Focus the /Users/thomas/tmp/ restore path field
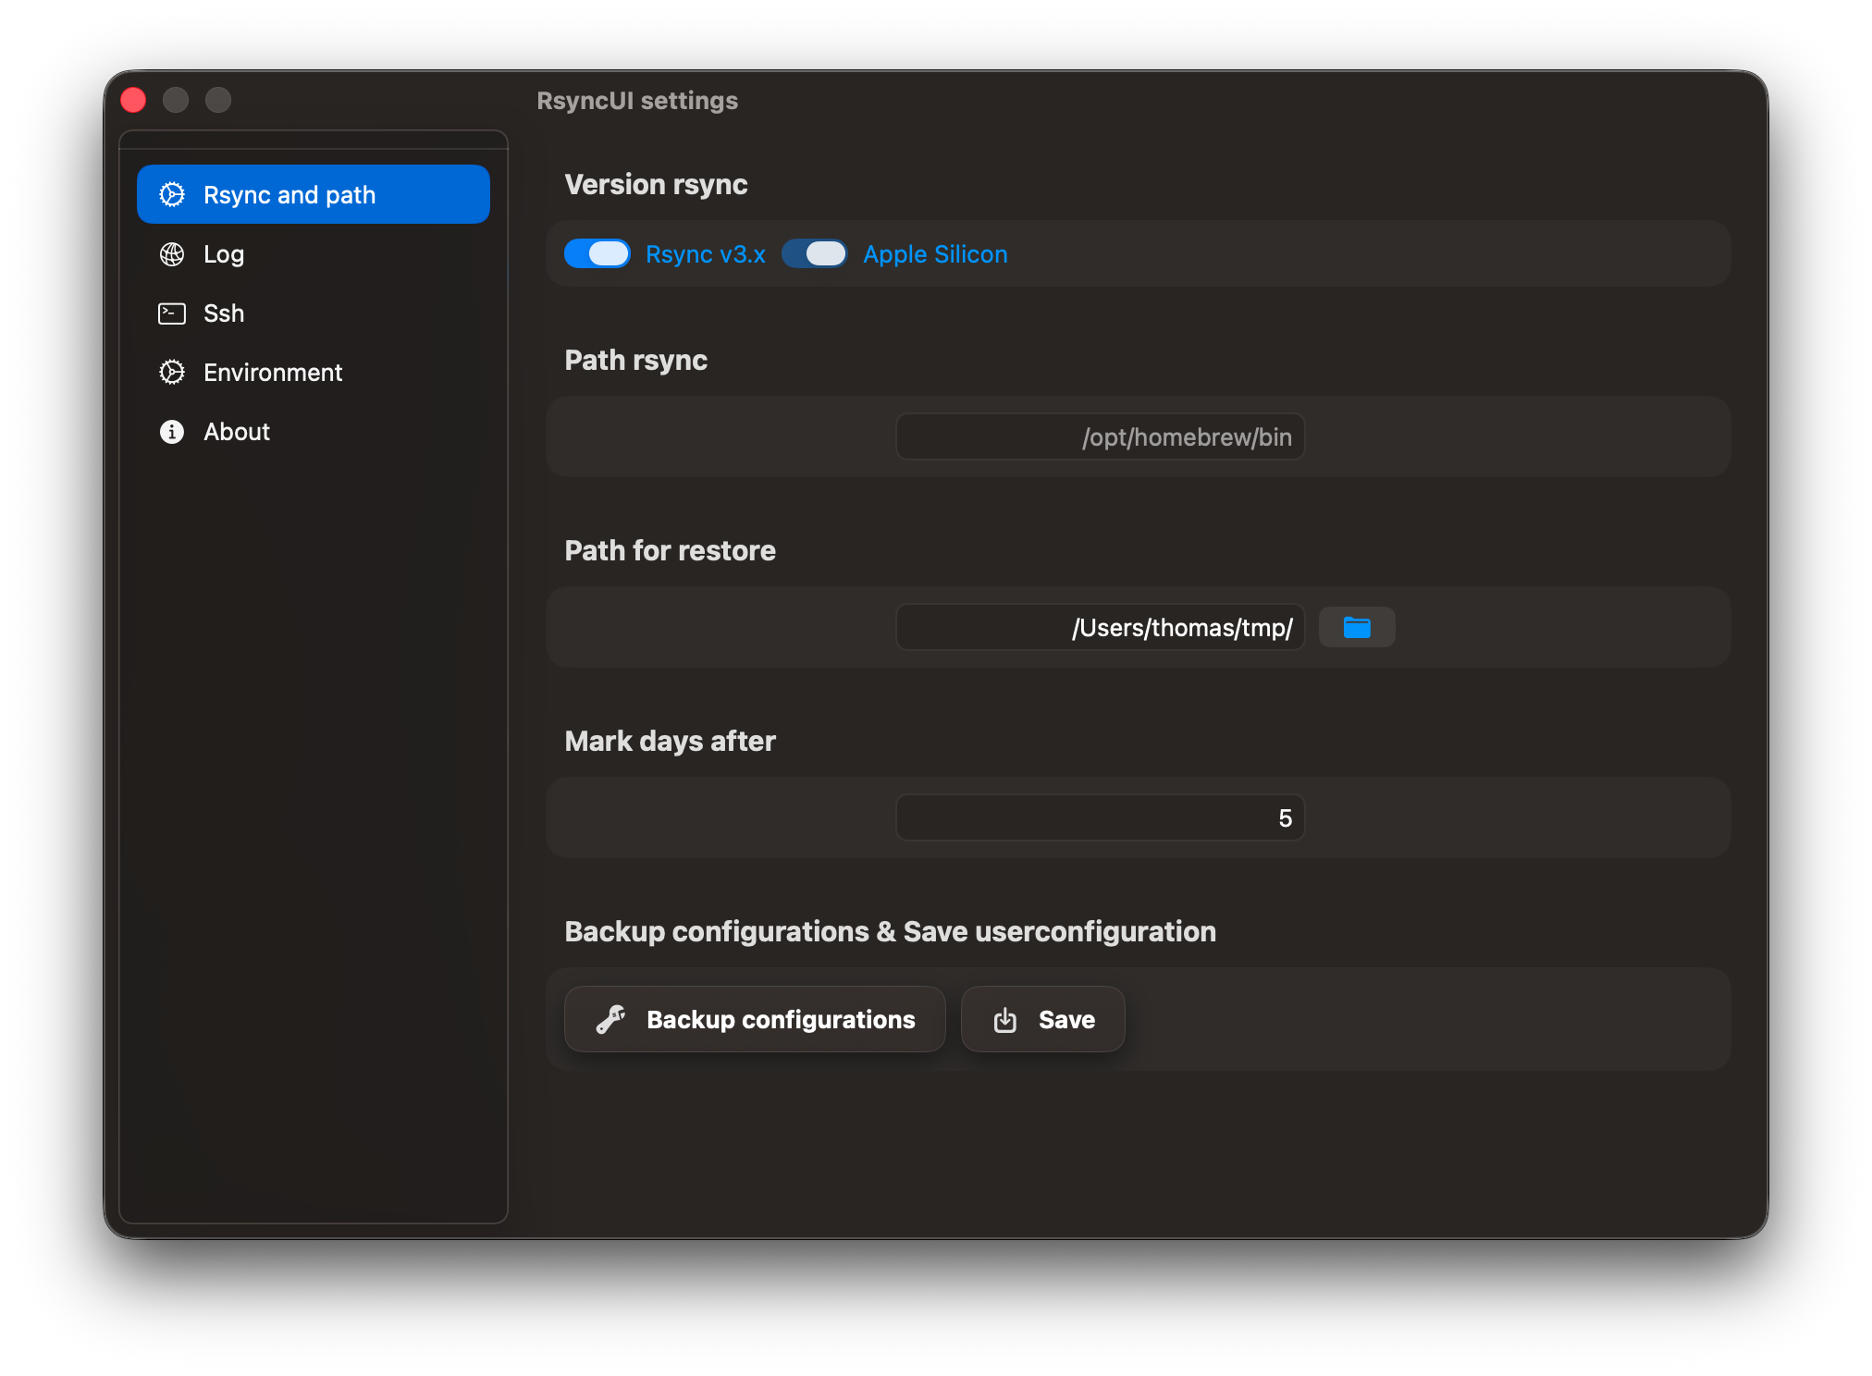The height and width of the screenshot is (1376, 1872). [x=1100, y=628]
